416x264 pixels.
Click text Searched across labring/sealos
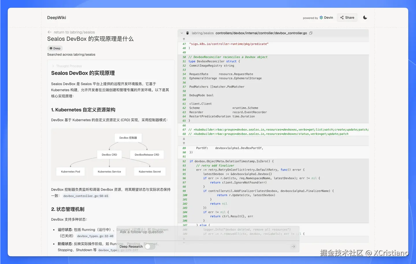[x=71, y=55]
